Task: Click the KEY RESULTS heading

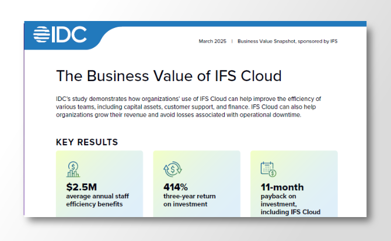Action: (87, 142)
